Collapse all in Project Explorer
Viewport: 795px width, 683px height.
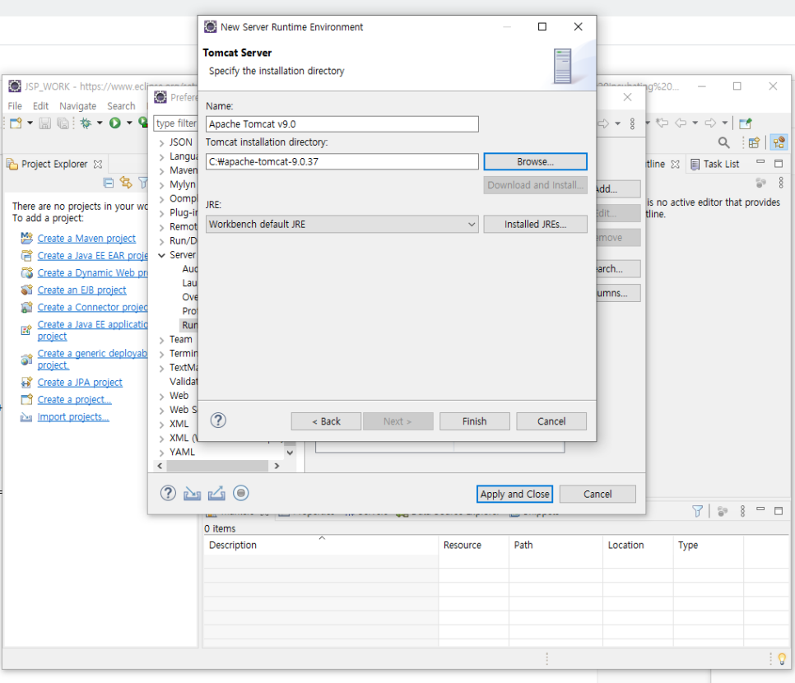[108, 183]
